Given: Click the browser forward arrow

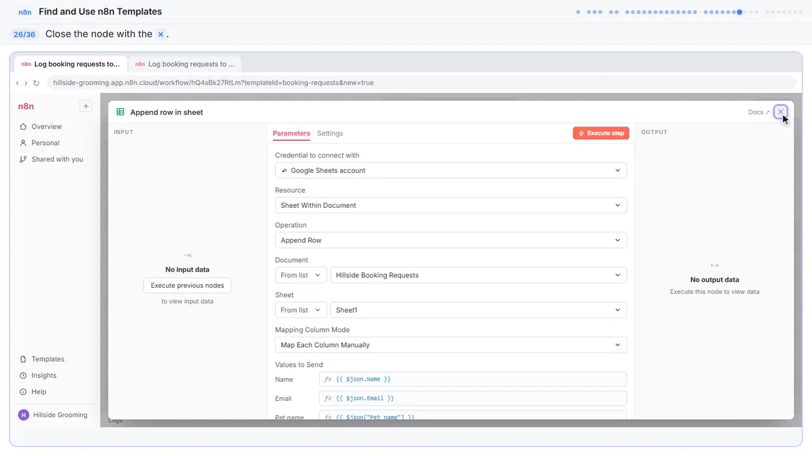Looking at the screenshot, I should (26, 83).
